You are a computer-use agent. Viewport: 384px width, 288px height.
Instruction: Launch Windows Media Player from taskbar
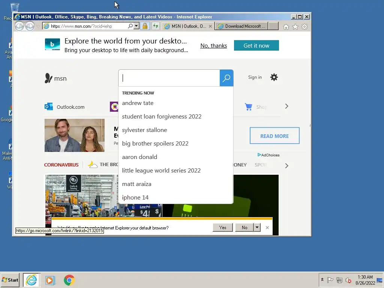pyautogui.click(x=50, y=280)
